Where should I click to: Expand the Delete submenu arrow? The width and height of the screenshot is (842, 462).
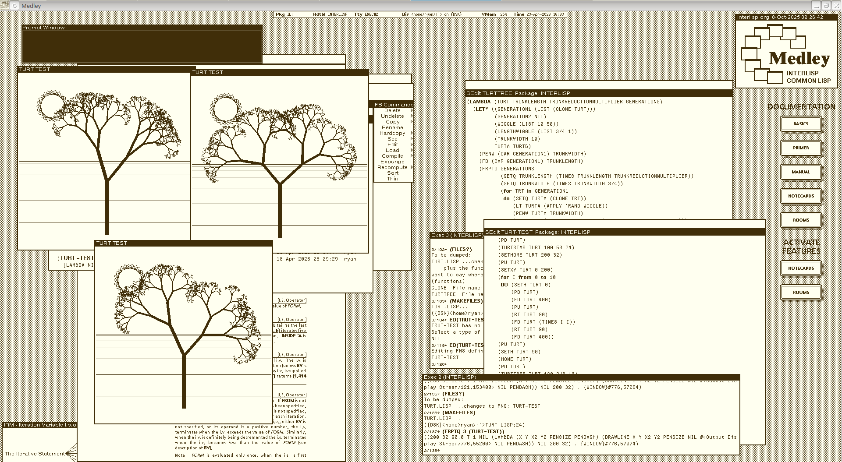pos(412,110)
